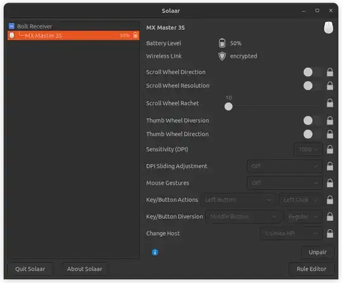Click the Sensitivity (DPI) label

tap(167, 149)
